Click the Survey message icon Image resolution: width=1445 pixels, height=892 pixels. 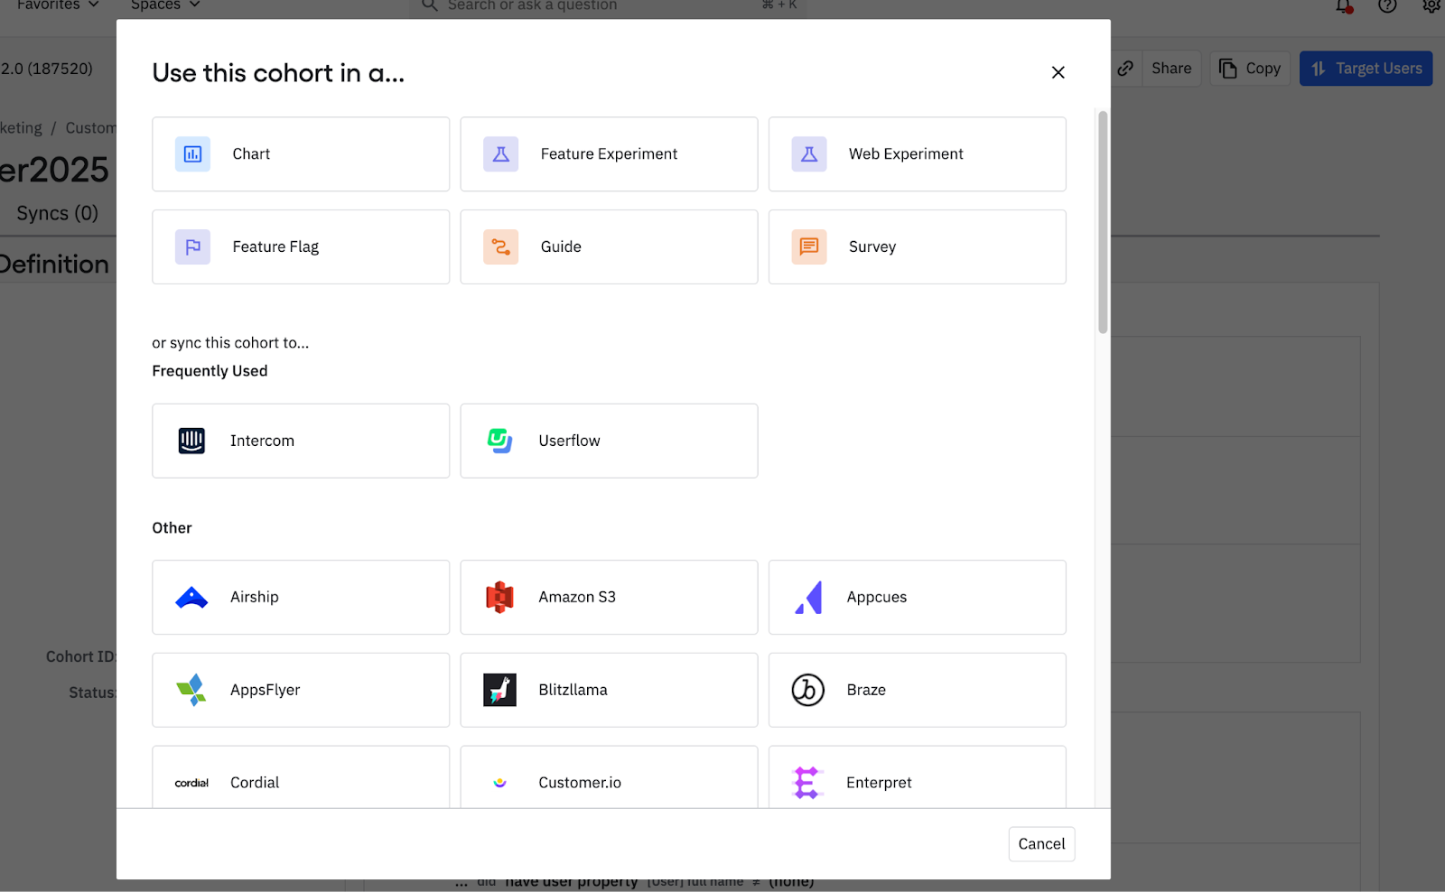click(809, 246)
